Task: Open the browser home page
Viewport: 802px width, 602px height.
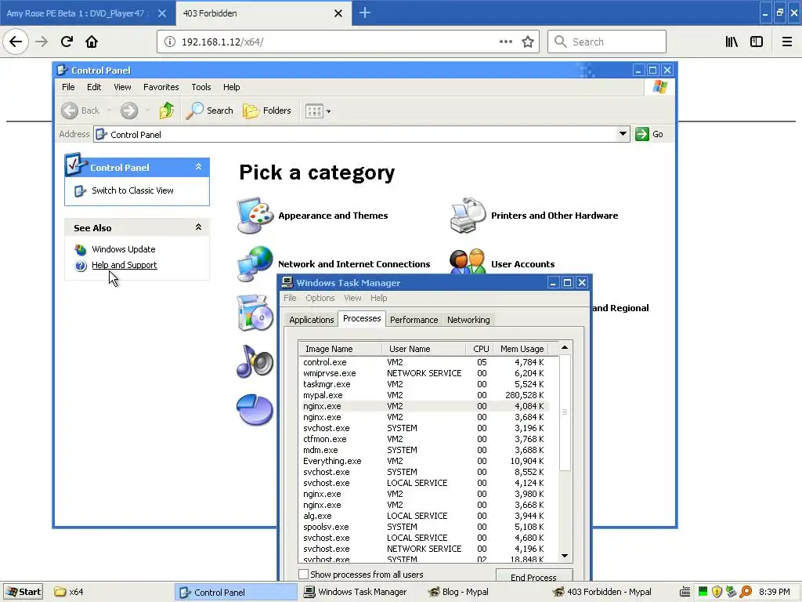Action: [92, 42]
